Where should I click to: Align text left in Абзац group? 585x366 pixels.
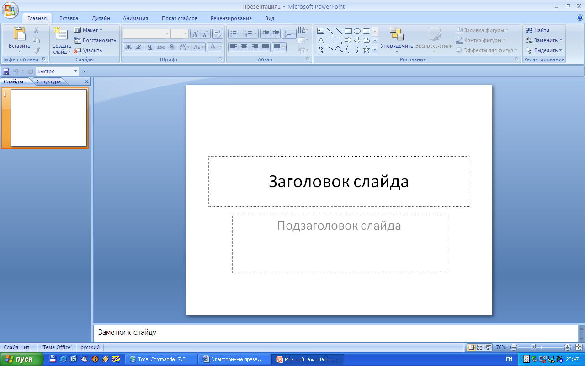point(234,47)
